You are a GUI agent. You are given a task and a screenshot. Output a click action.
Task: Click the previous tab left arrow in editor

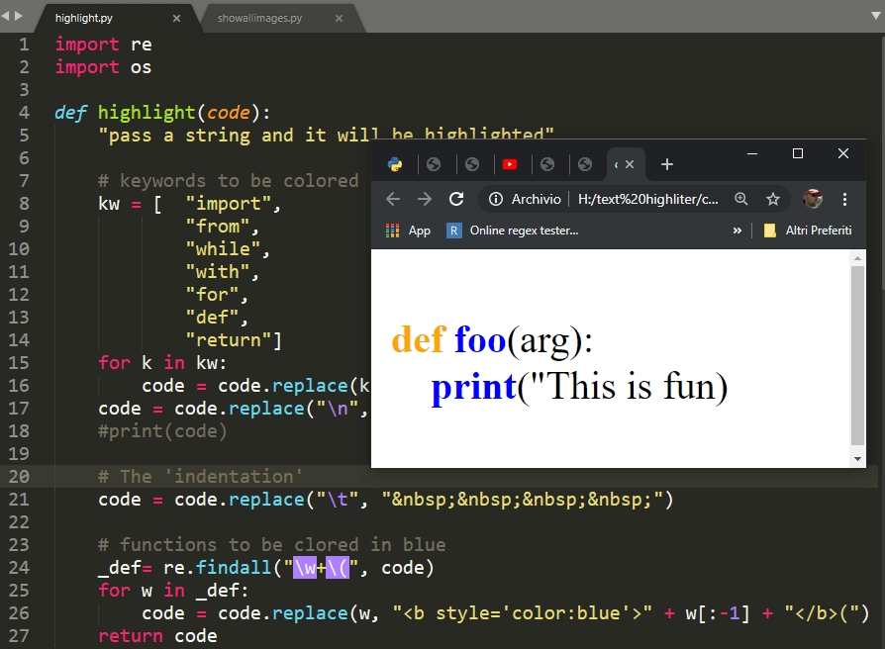[x=6, y=16]
